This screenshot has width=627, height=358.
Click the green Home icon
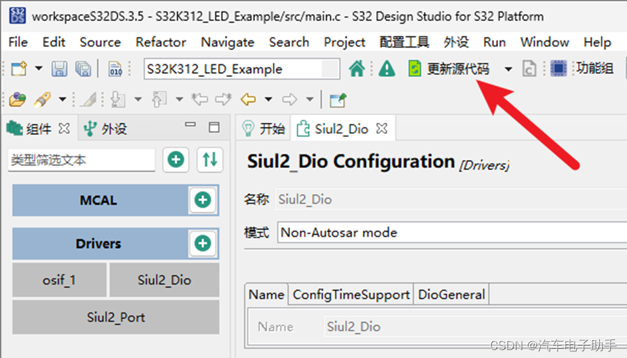[x=357, y=69]
